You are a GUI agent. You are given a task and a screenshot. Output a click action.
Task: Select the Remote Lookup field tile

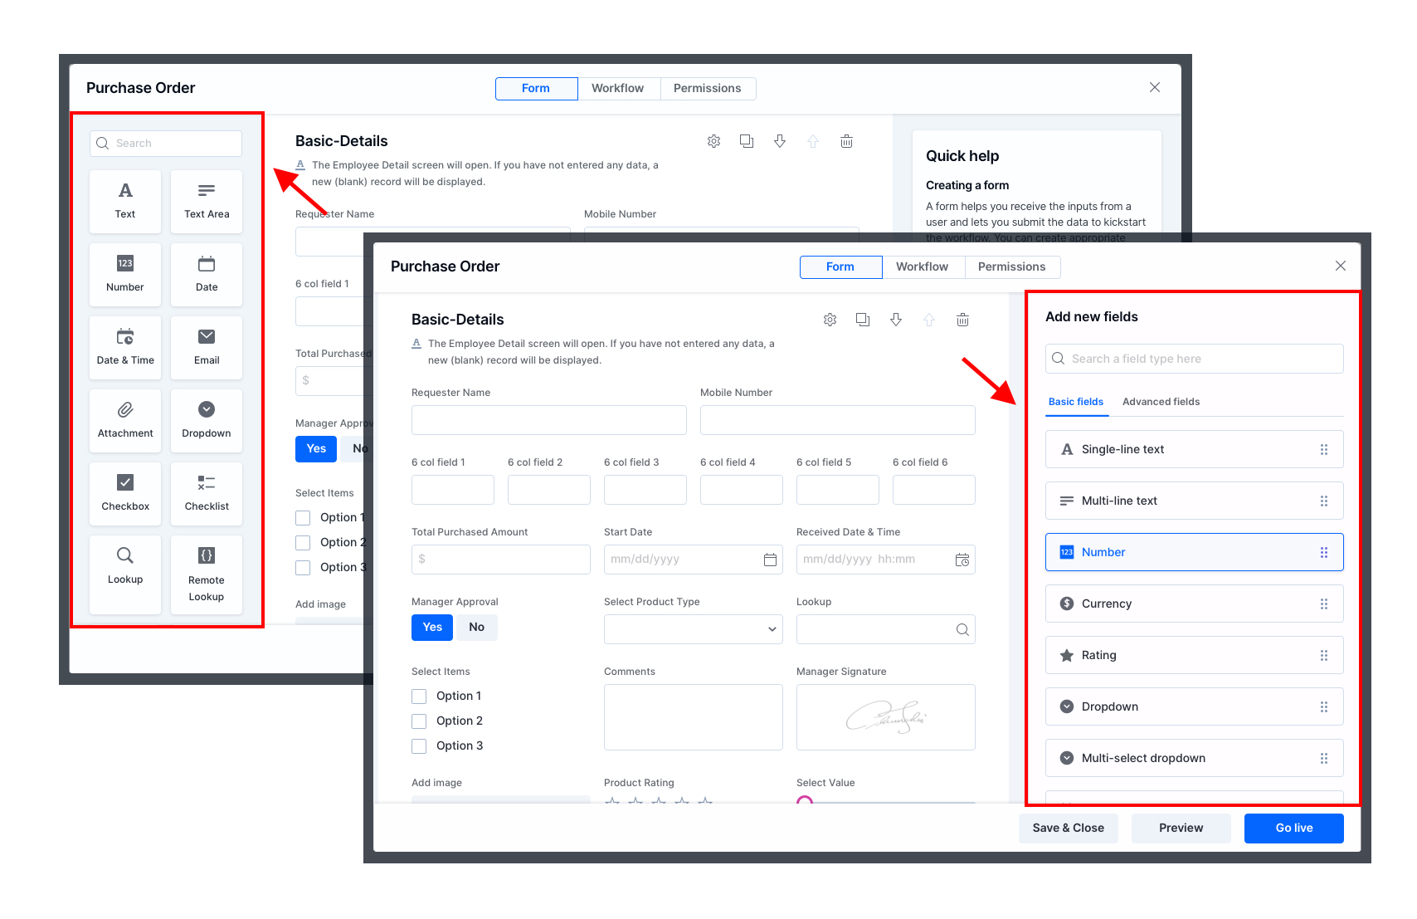pyautogui.click(x=207, y=574)
